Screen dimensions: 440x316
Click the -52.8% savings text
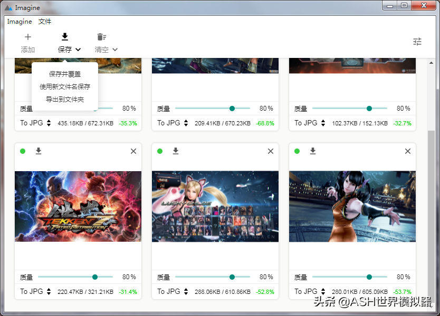(265, 292)
